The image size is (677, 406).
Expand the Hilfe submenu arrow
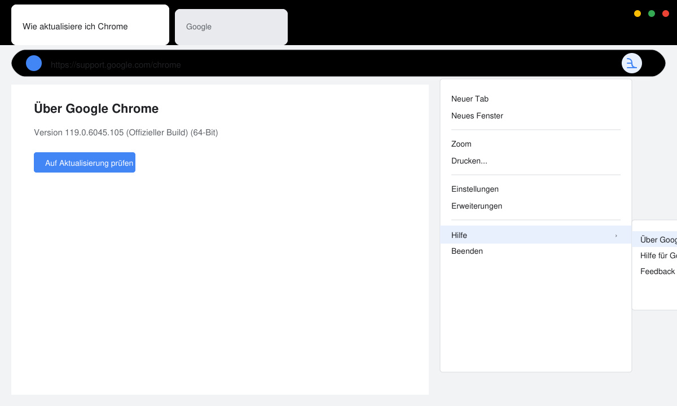click(616, 235)
